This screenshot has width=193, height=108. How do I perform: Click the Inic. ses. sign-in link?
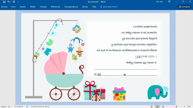point(160,2)
